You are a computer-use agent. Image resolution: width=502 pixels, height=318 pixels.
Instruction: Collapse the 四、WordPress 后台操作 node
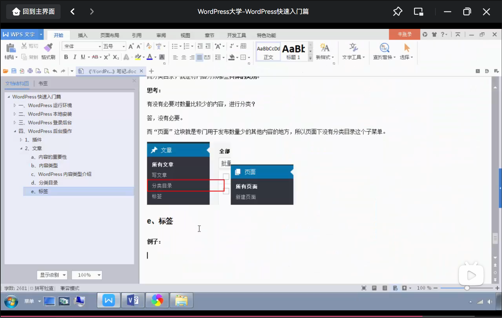[x=14, y=131]
